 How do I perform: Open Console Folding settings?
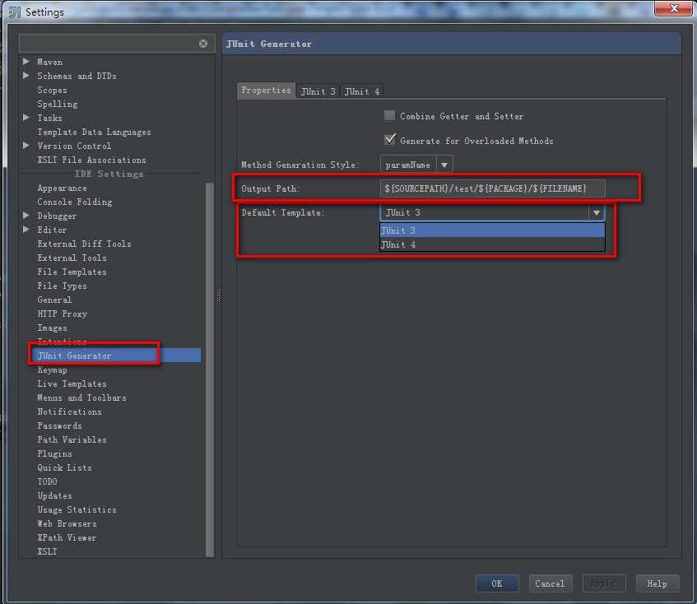[x=75, y=202]
